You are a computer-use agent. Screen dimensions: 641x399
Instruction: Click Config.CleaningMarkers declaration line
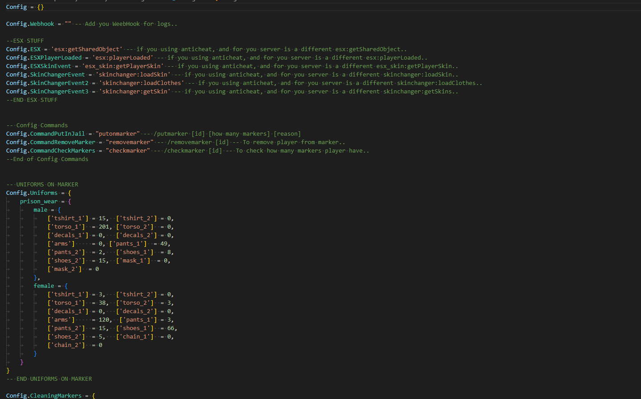[x=44, y=395]
